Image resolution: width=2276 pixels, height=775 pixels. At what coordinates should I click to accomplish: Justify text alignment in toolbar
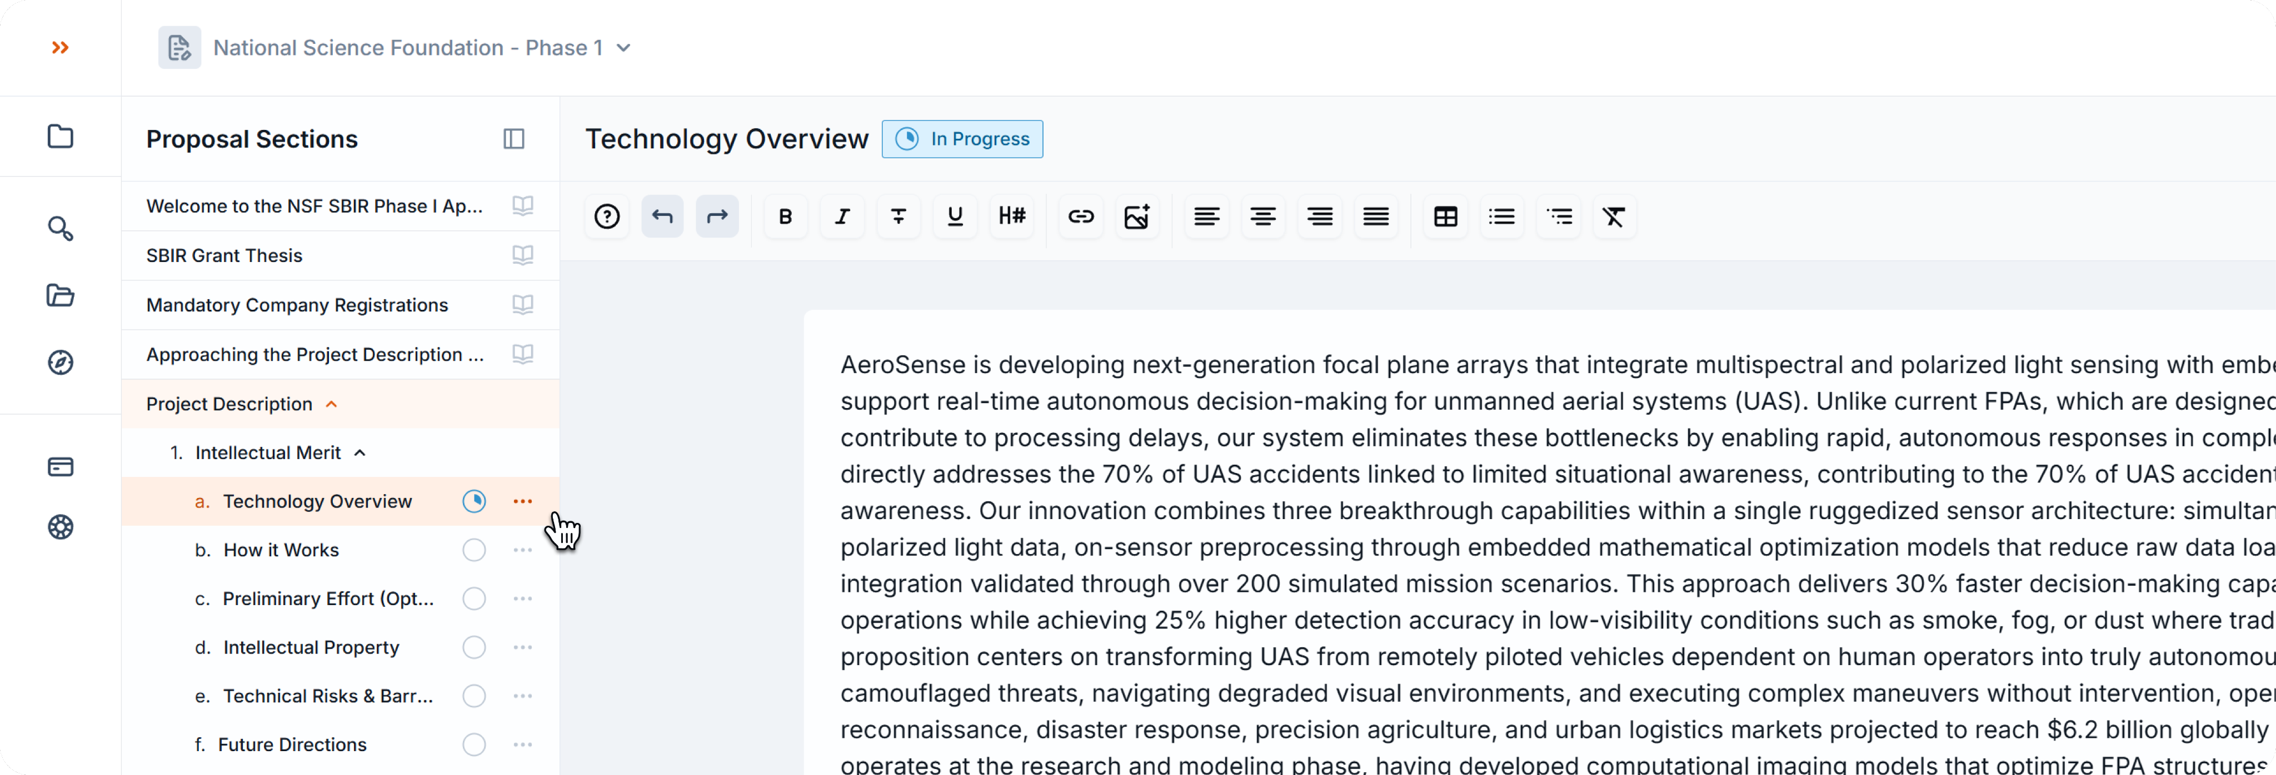tap(1376, 217)
